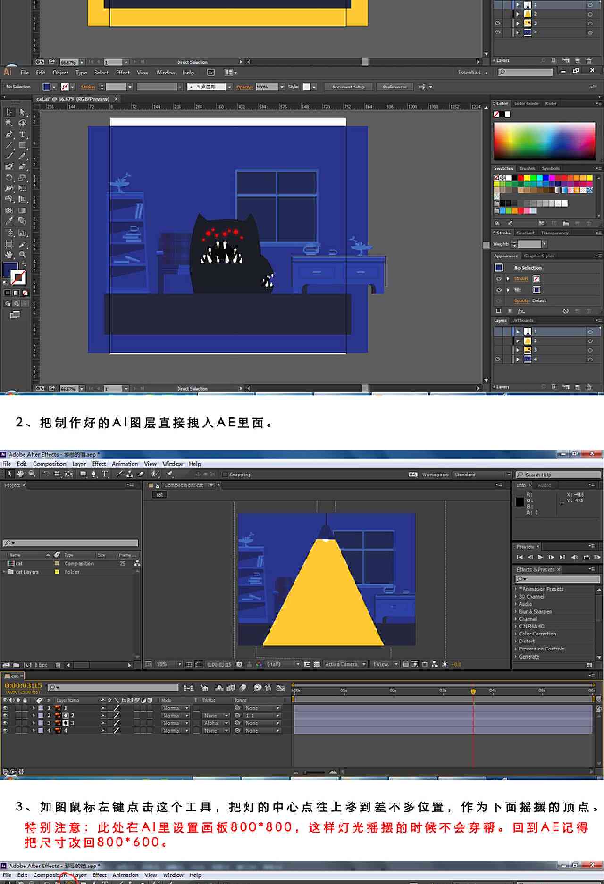Open the Active Camera dropdown
The height and width of the screenshot is (884, 604).
pyautogui.click(x=345, y=664)
